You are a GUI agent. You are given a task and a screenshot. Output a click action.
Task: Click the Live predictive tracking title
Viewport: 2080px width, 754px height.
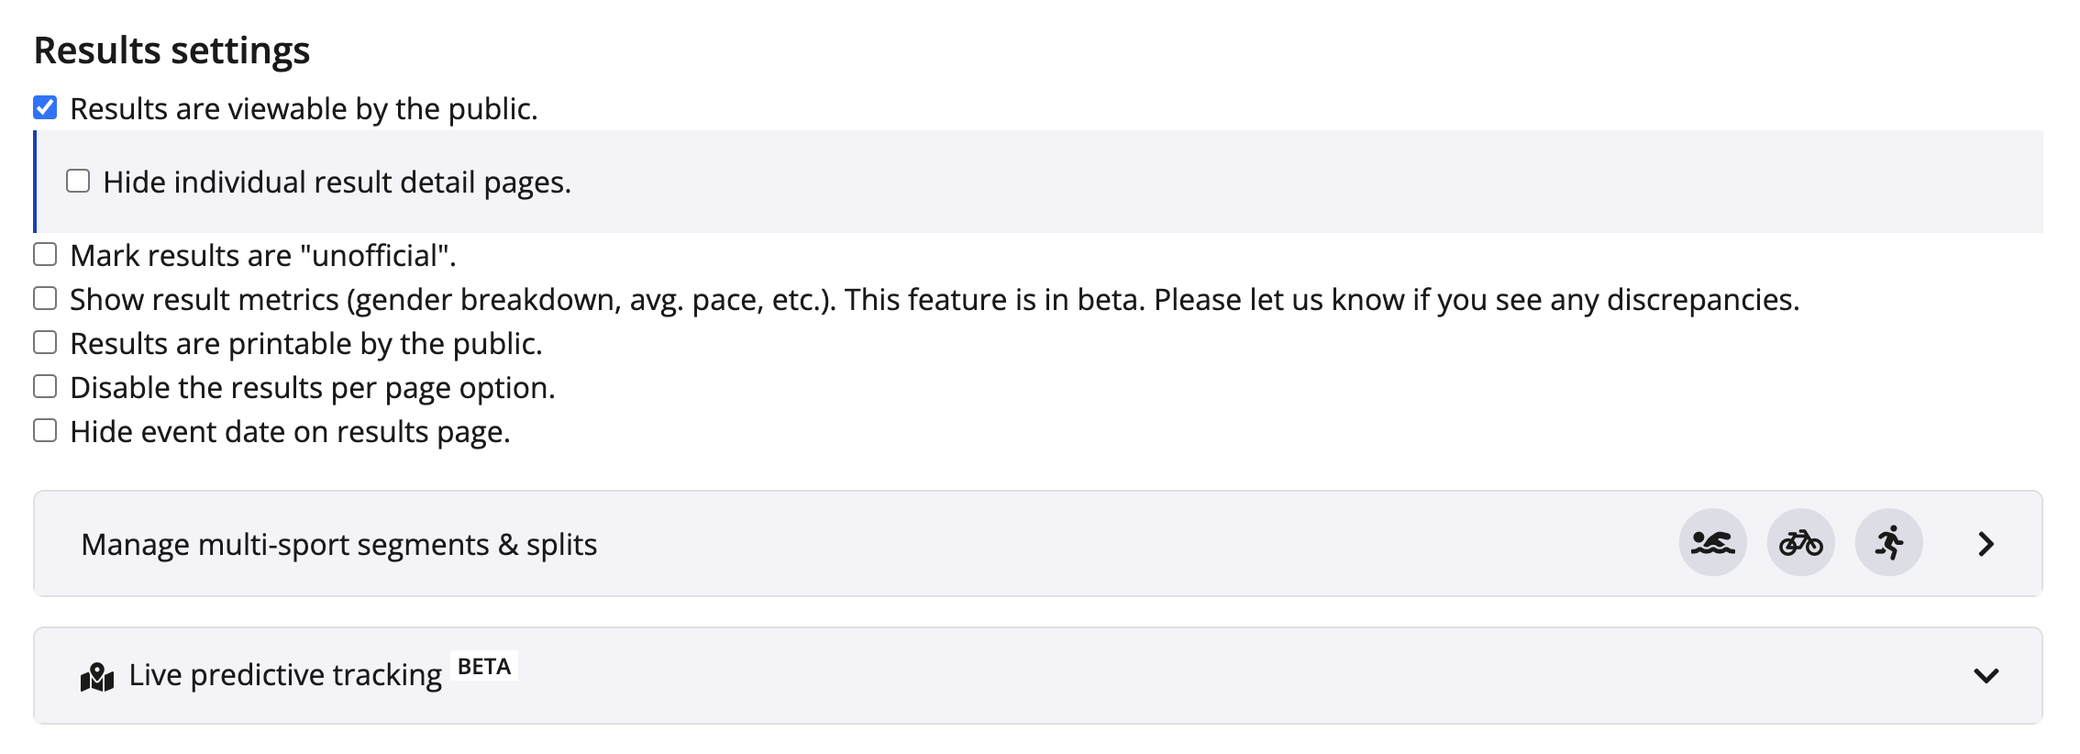click(x=285, y=675)
